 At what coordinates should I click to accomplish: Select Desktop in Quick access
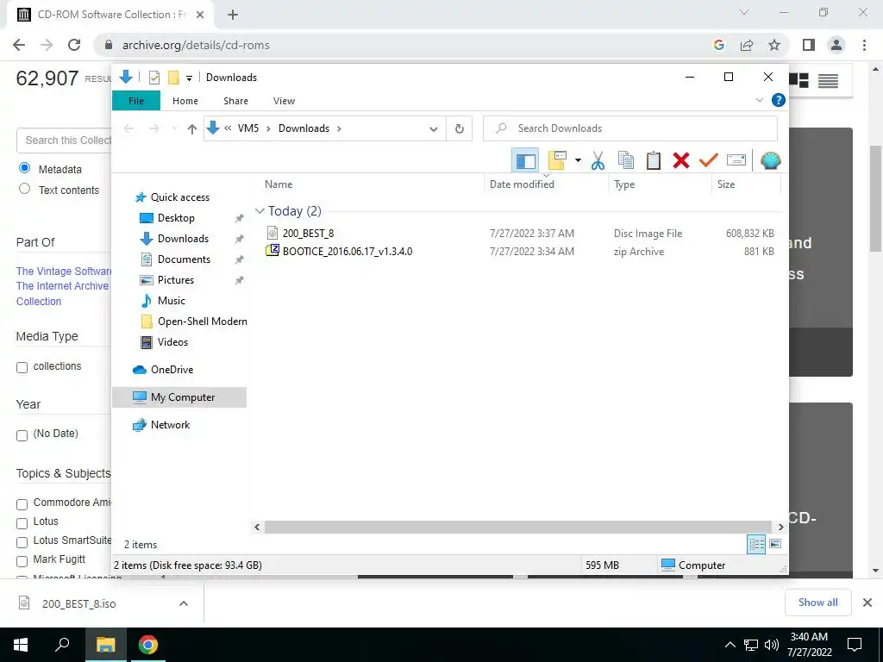176,218
